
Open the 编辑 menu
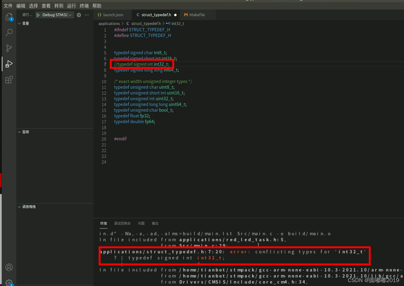(x=21, y=6)
